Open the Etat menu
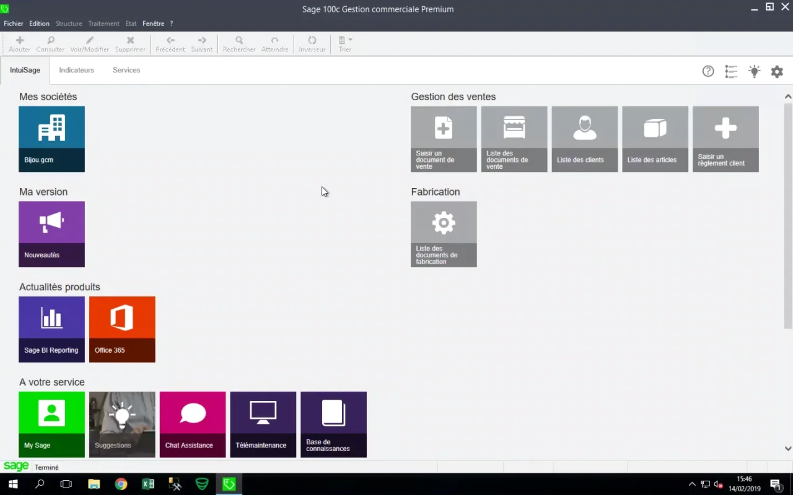 (x=131, y=24)
